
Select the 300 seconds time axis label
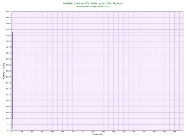point(114,132)
